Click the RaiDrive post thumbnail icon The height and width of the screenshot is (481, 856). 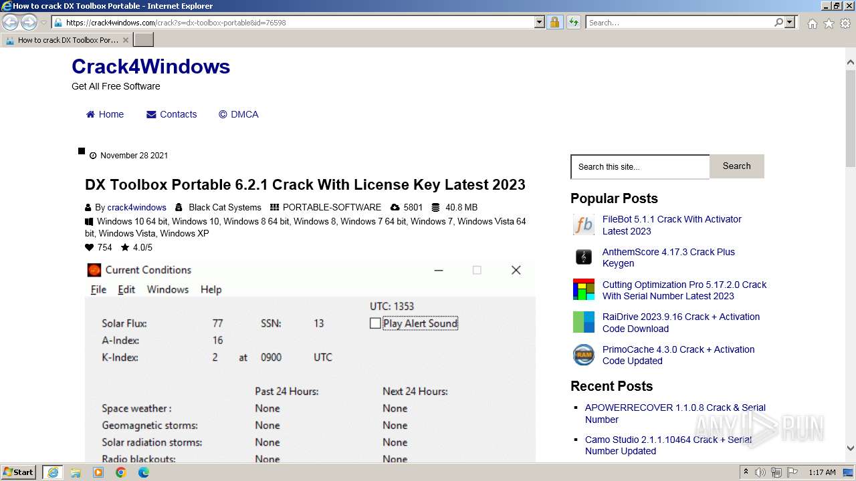click(x=584, y=322)
